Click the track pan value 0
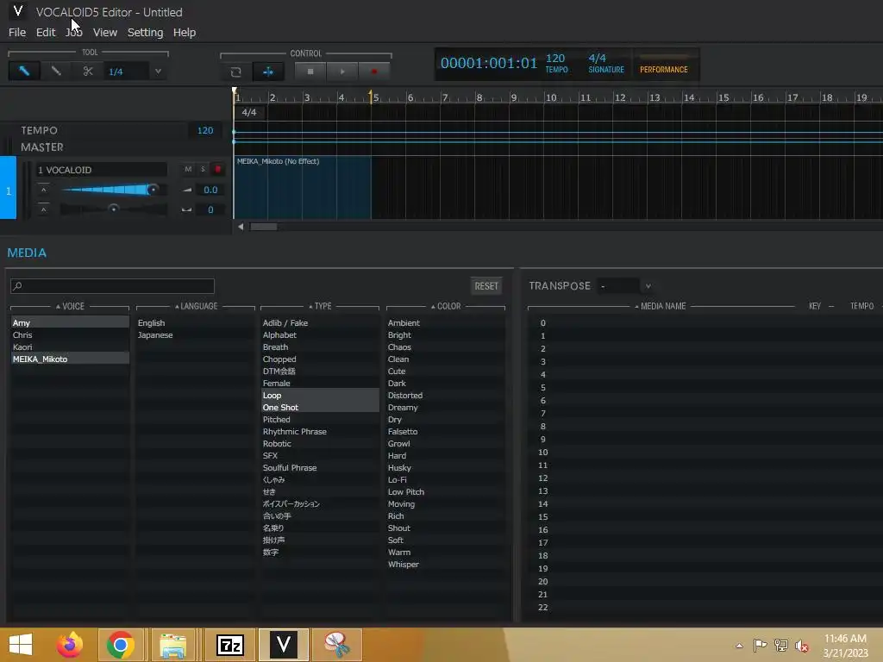This screenshot has height=662, width=883. click(x=210, y=209)
